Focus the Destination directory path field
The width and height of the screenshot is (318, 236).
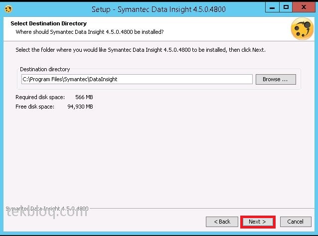pyautogui.click(x=137, y=79)
